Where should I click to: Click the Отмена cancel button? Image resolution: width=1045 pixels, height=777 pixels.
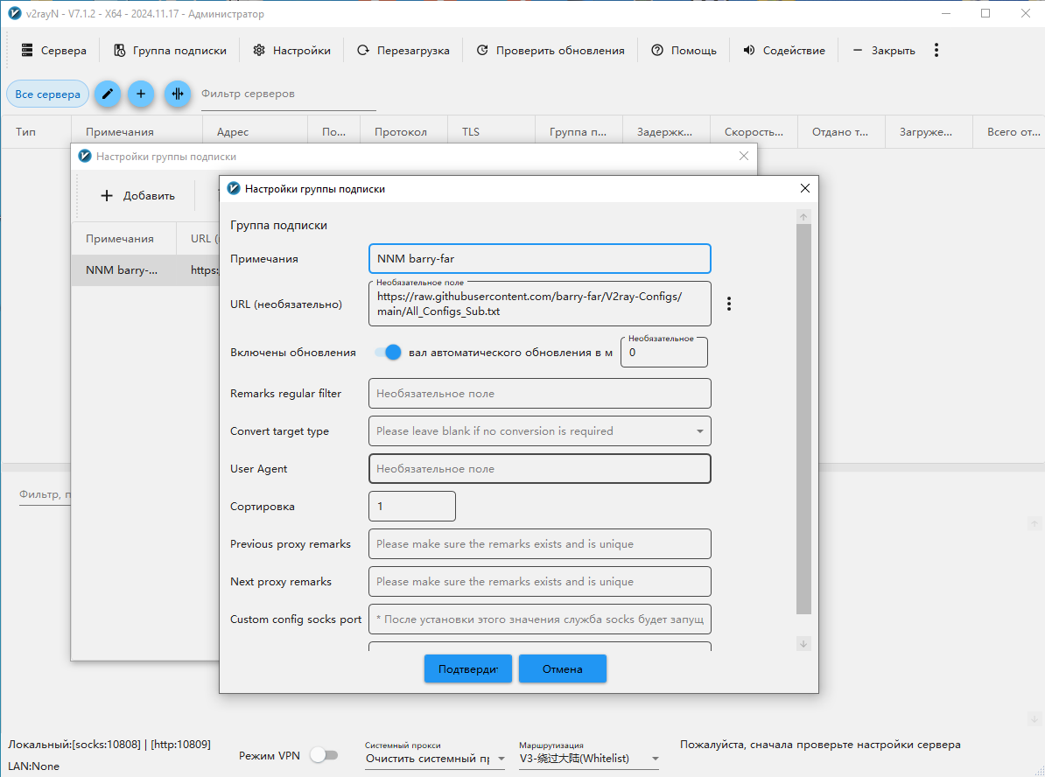[562, 669]
